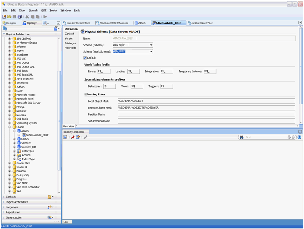Click the Log button at bottom
The image size is (304, 229).
[x=67, y=222]
